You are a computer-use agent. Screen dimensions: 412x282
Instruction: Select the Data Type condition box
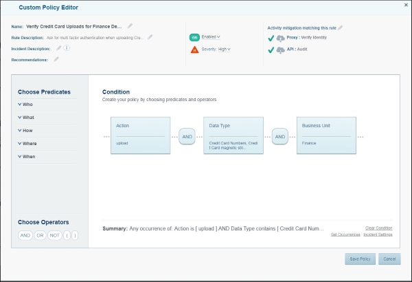tap(233, 135)
